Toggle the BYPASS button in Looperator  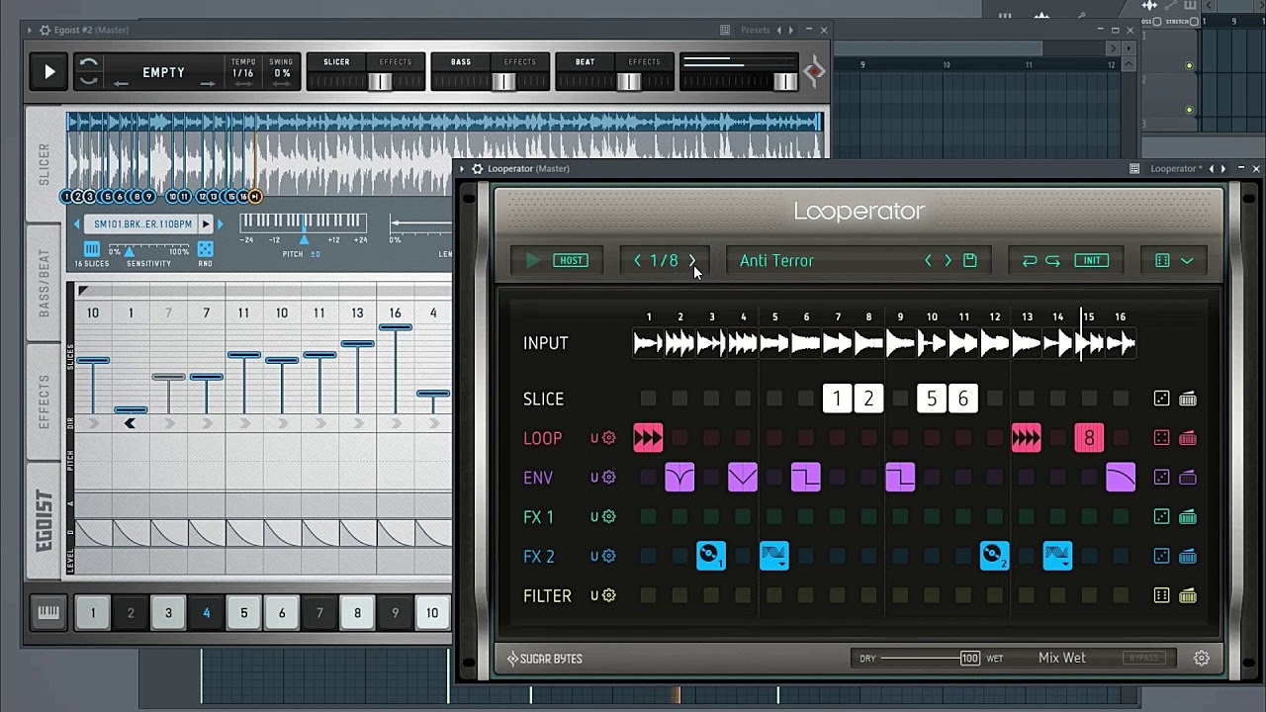tap(1143, 658)
